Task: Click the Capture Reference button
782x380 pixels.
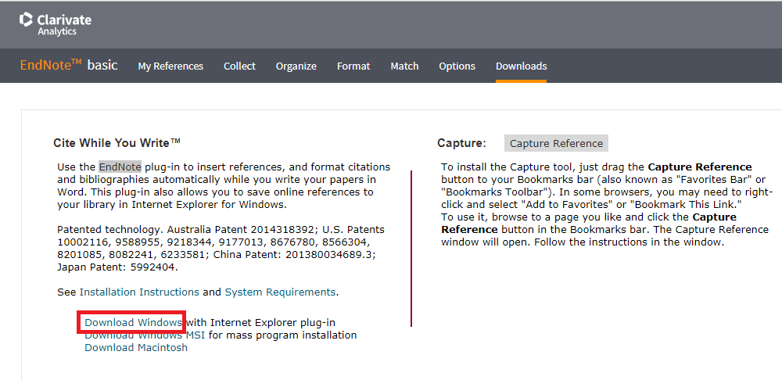Action: point(556,143)
